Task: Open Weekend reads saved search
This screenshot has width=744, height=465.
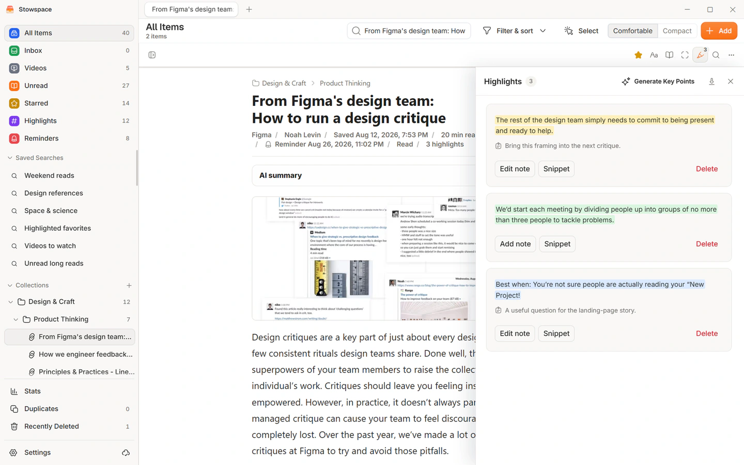Action: (x=69, y=175)
